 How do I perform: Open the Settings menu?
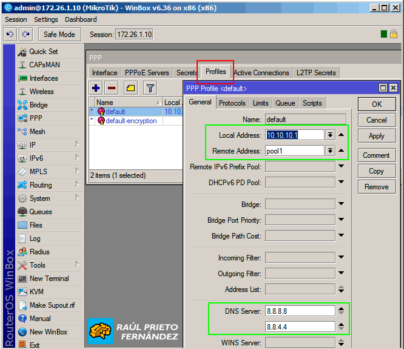tap(46, 19)
